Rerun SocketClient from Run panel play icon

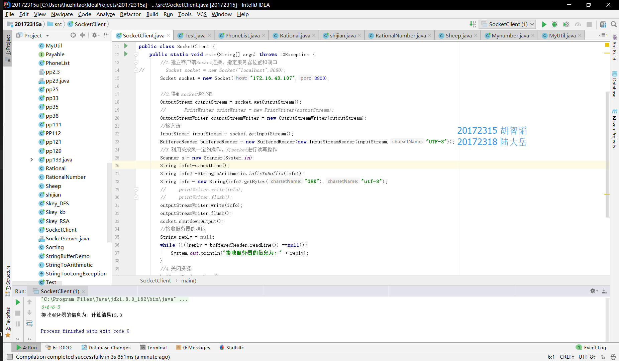pyautogui.click(x=18, y=302)
